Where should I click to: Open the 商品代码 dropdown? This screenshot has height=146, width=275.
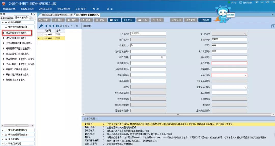(246, 75)
